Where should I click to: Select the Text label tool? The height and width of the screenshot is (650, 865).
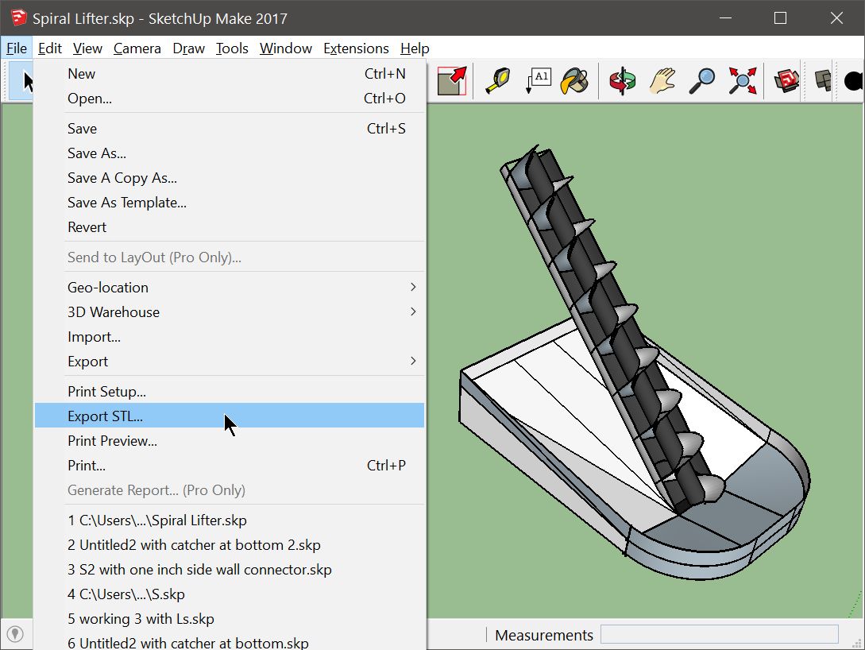tap(538, 81)
